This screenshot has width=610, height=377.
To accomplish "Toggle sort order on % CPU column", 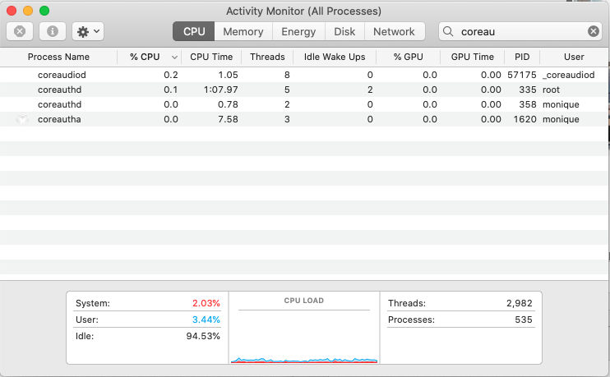I will point(148,57).
